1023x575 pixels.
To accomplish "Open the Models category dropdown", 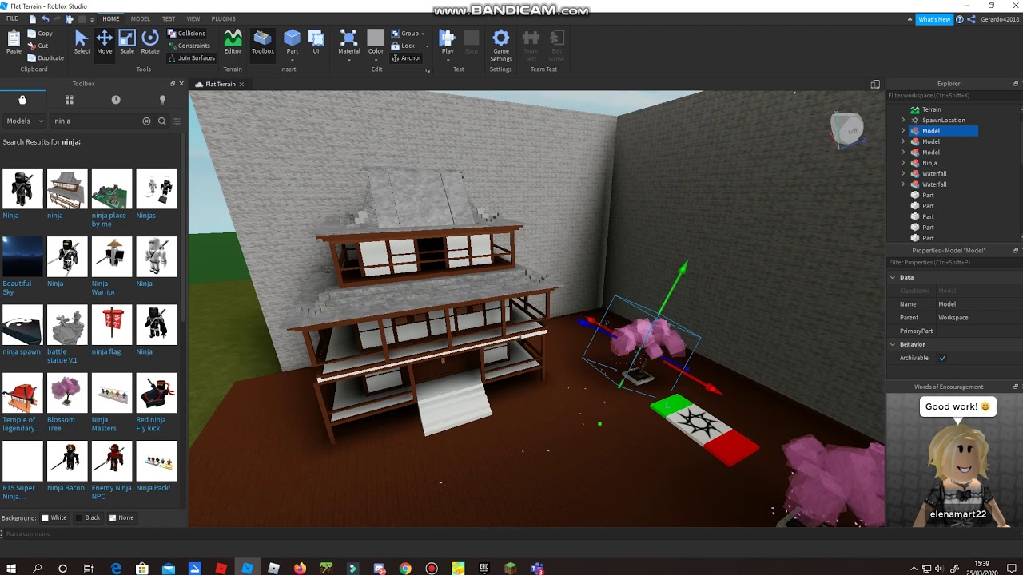I will tap(25, 121).
